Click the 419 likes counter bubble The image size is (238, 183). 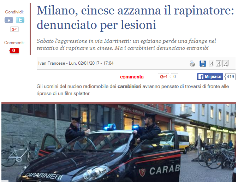click(230, 77)
